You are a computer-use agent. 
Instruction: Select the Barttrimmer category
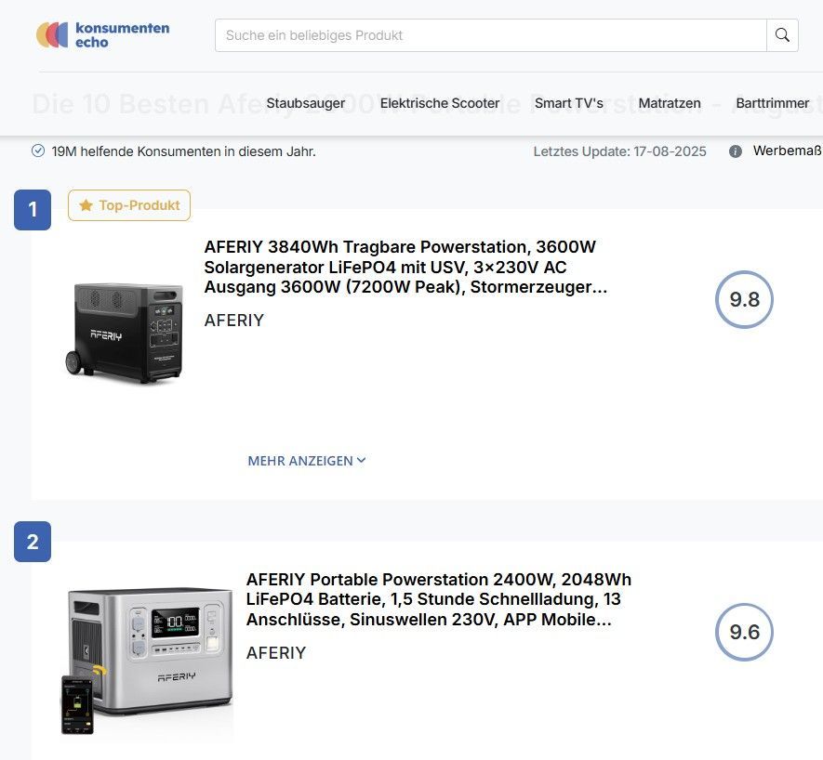[772, 103]
